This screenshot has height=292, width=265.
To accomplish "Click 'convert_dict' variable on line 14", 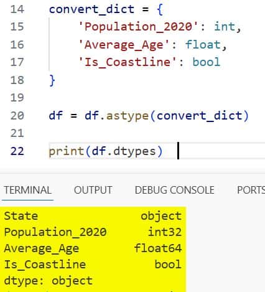I will (x=91, y=10).
